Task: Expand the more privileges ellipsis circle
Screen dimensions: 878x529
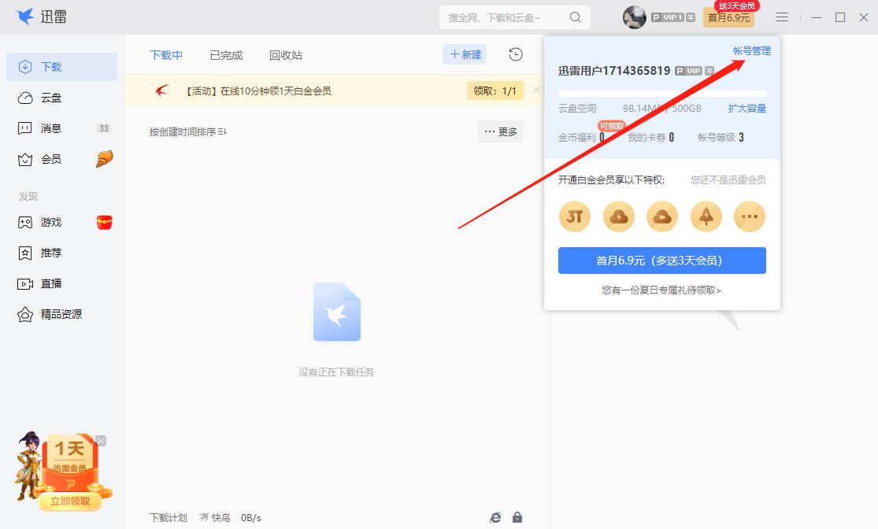Action: [749, 216]
